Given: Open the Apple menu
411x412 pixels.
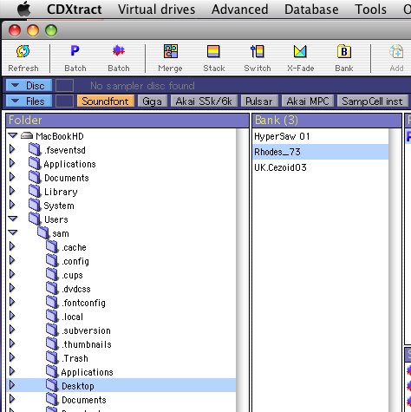Looking at the screenshot, I should 24,10.
